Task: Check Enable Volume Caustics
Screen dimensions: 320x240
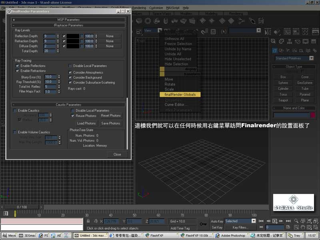Action: (15, 132)
